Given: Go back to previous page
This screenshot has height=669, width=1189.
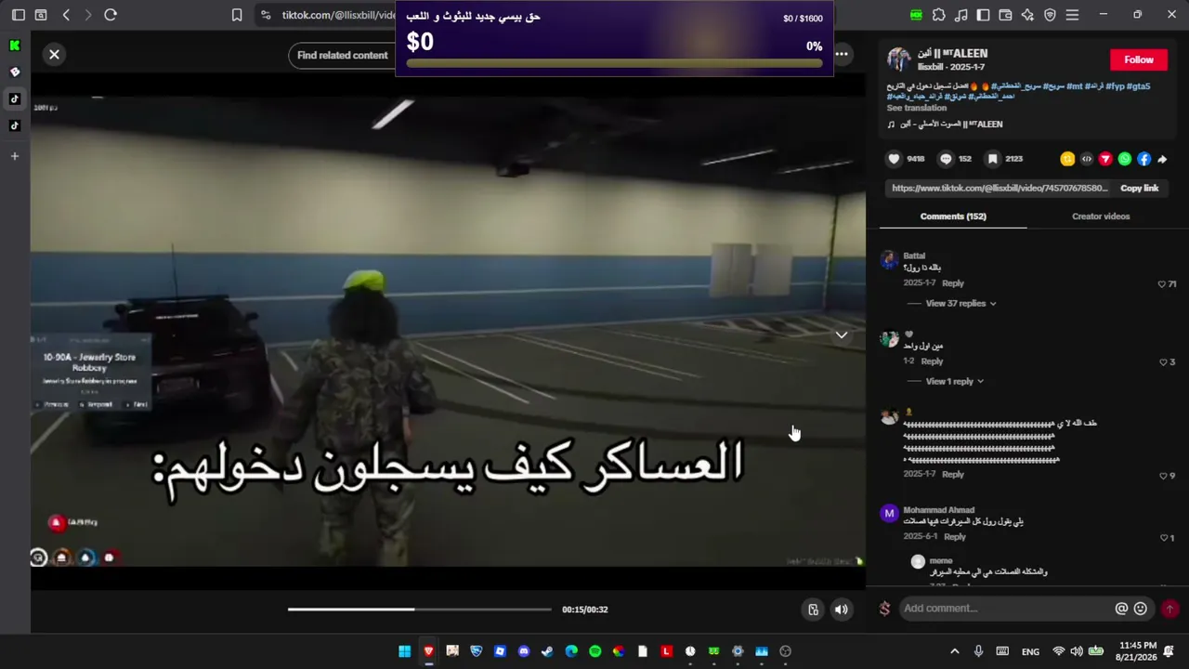Looking at the screenshot, I should click(x=66, y=15).
